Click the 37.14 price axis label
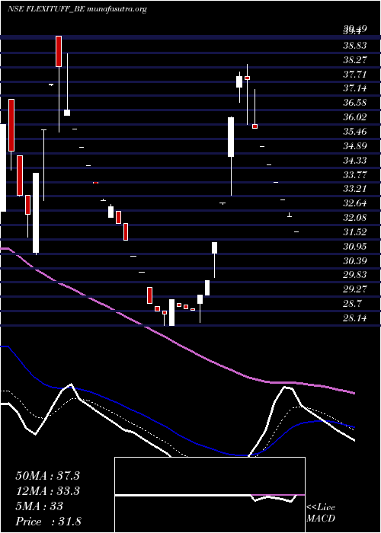The height and width of the screenshot is (533, 381). pos(355,88)
